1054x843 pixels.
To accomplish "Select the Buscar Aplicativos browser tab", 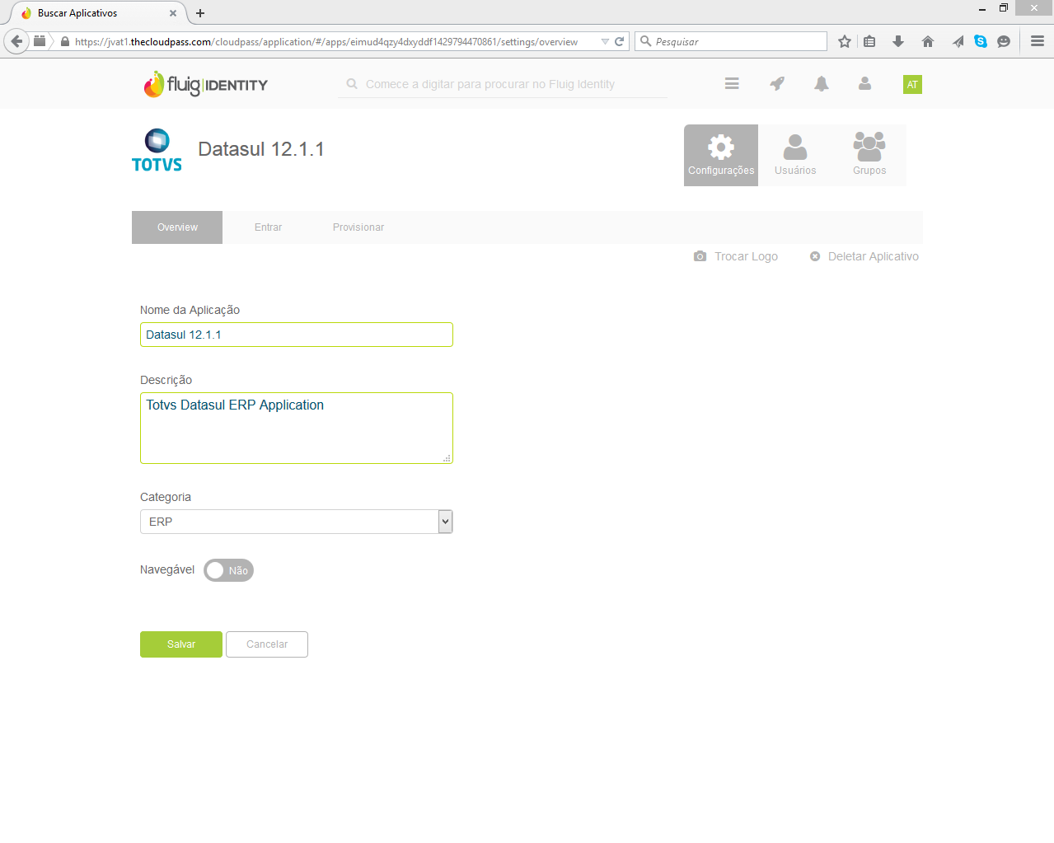I will (97, 13).
